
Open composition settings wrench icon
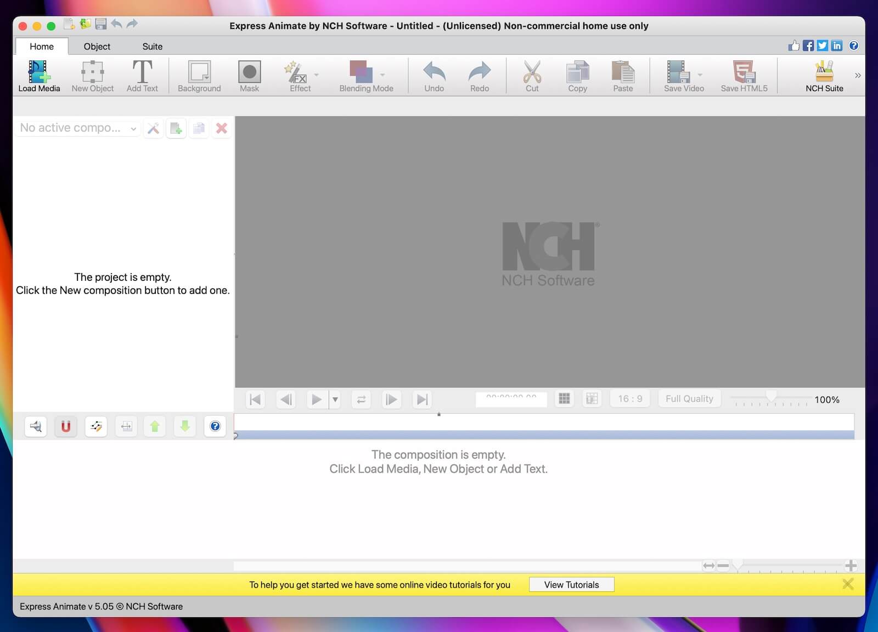tap(153, 128)
